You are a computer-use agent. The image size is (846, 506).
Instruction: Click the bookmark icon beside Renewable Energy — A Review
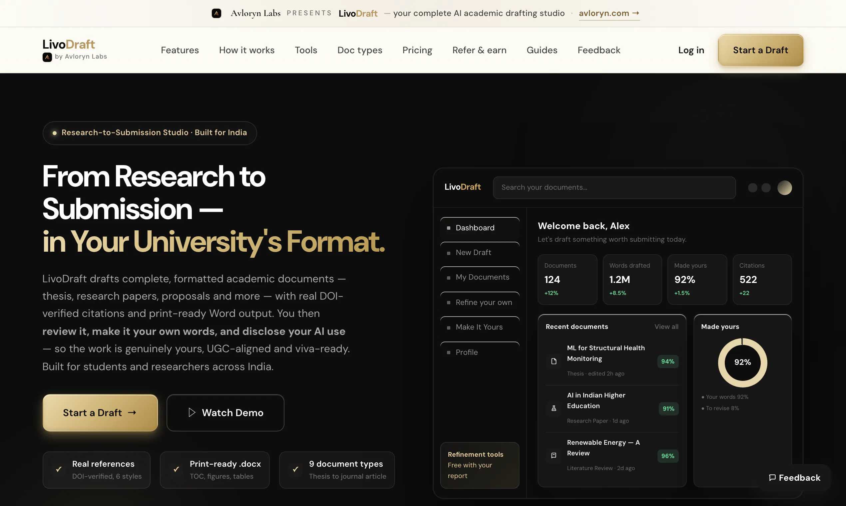(554, 455)
